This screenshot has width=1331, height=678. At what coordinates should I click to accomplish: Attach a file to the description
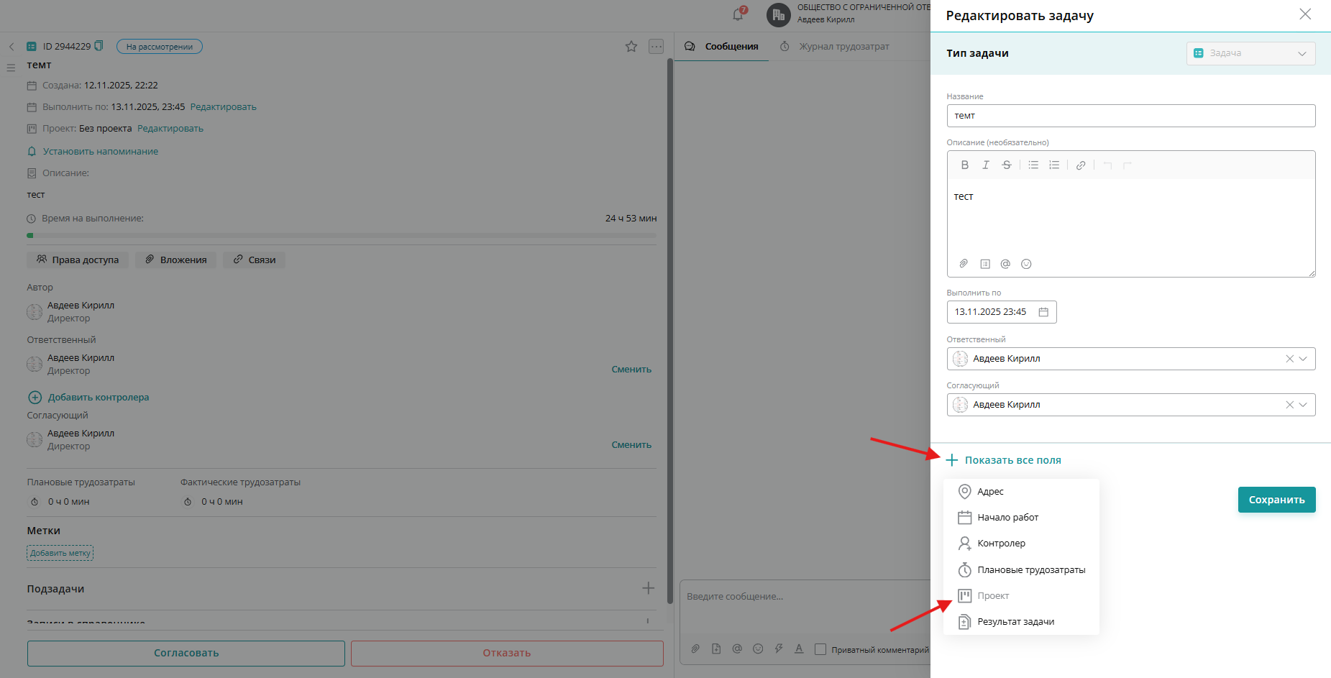pos(964,264)
